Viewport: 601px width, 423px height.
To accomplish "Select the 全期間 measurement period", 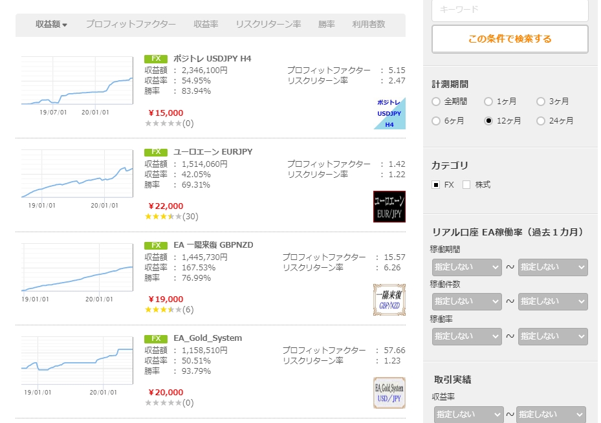I will pos(436,102).
